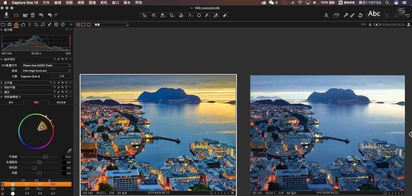Switch viewer to single image view
Screen dimensions: 412x196
tap(83, 25)
